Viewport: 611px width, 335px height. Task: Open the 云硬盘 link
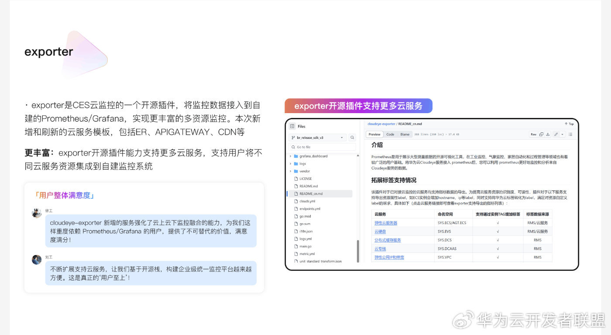click(x=380, y=231)
